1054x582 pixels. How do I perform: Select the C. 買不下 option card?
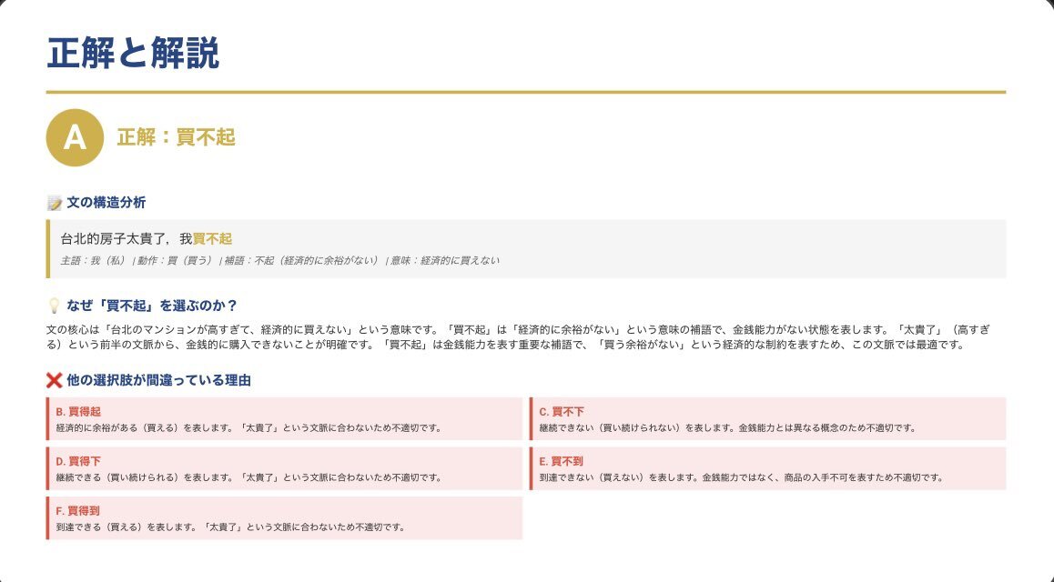[767, 418]
